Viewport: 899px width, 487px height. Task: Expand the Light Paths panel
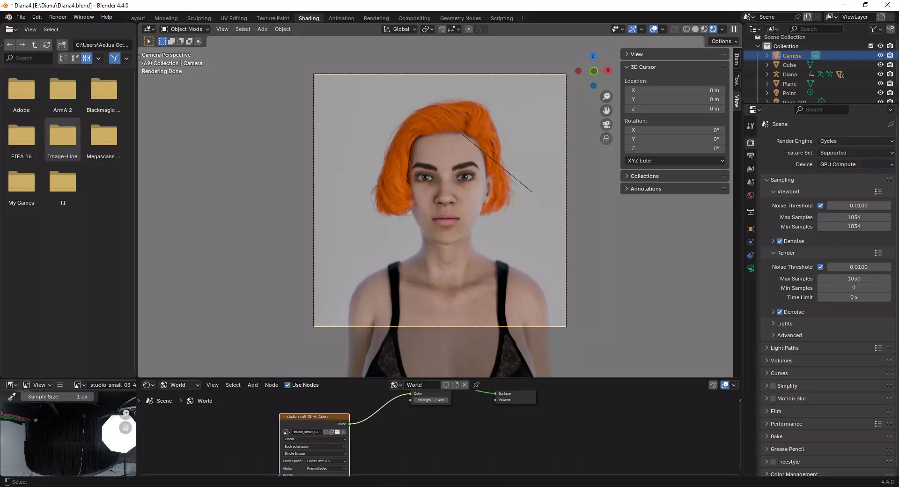tap(784, 348)
